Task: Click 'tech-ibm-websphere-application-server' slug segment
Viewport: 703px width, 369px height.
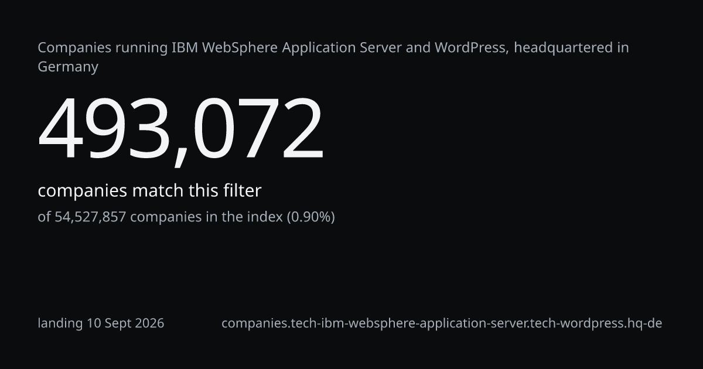Action: coord(408,323)
